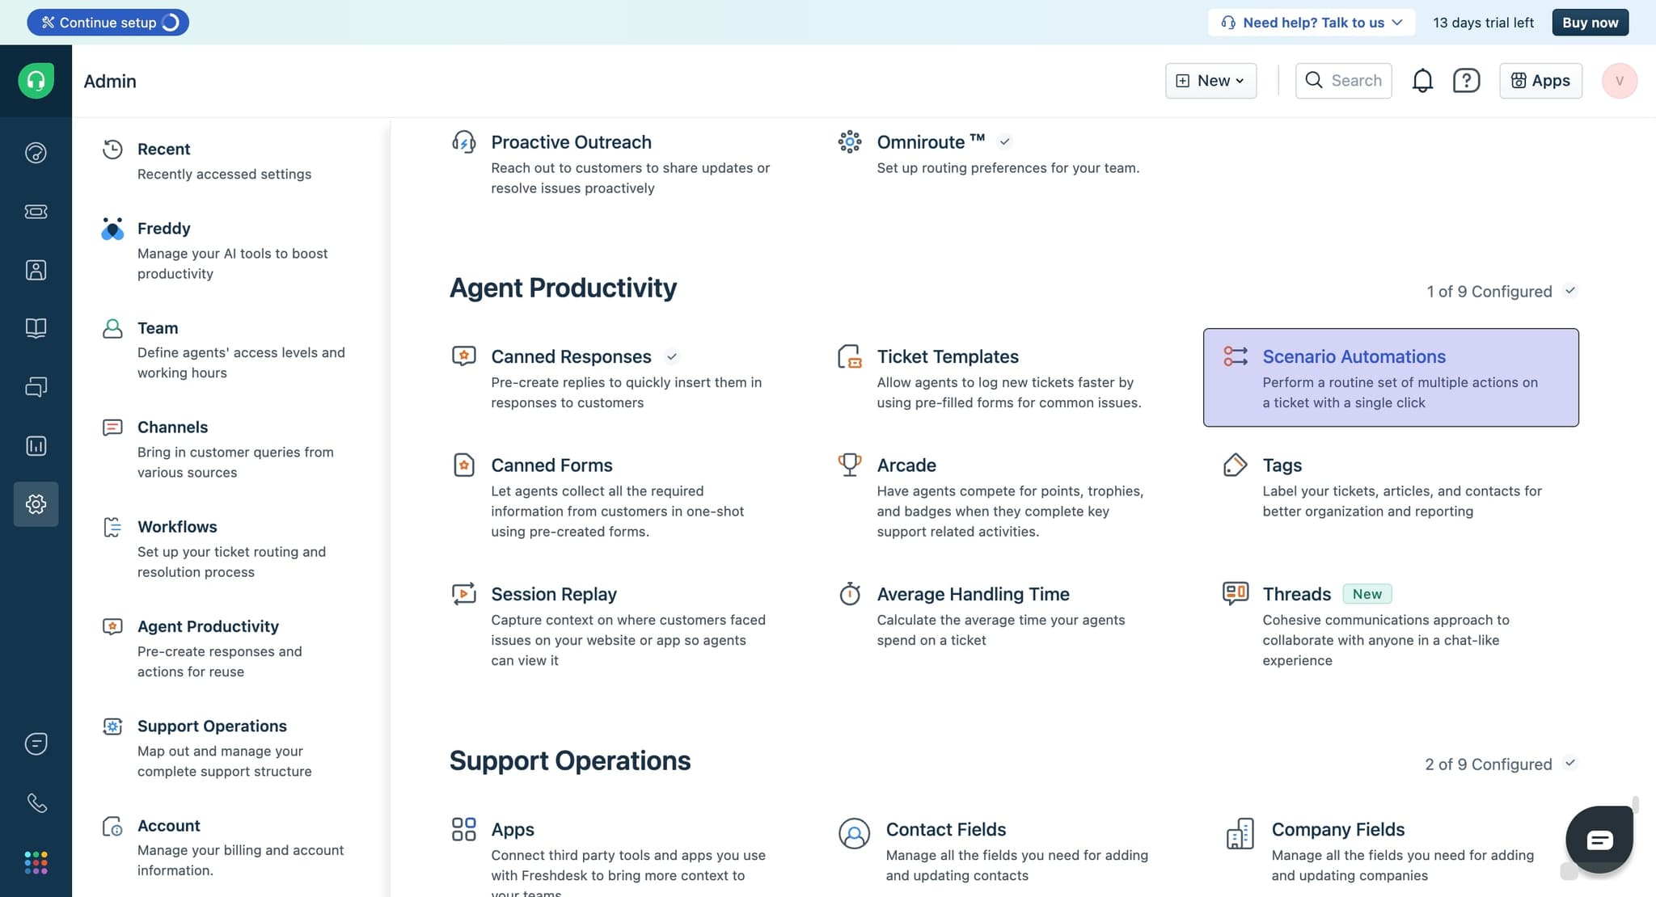This screenshot has height=897, width=1656.
Task: Open the Knowledge Base book icon
Action: pyautogui.click(x=36, y=328)
